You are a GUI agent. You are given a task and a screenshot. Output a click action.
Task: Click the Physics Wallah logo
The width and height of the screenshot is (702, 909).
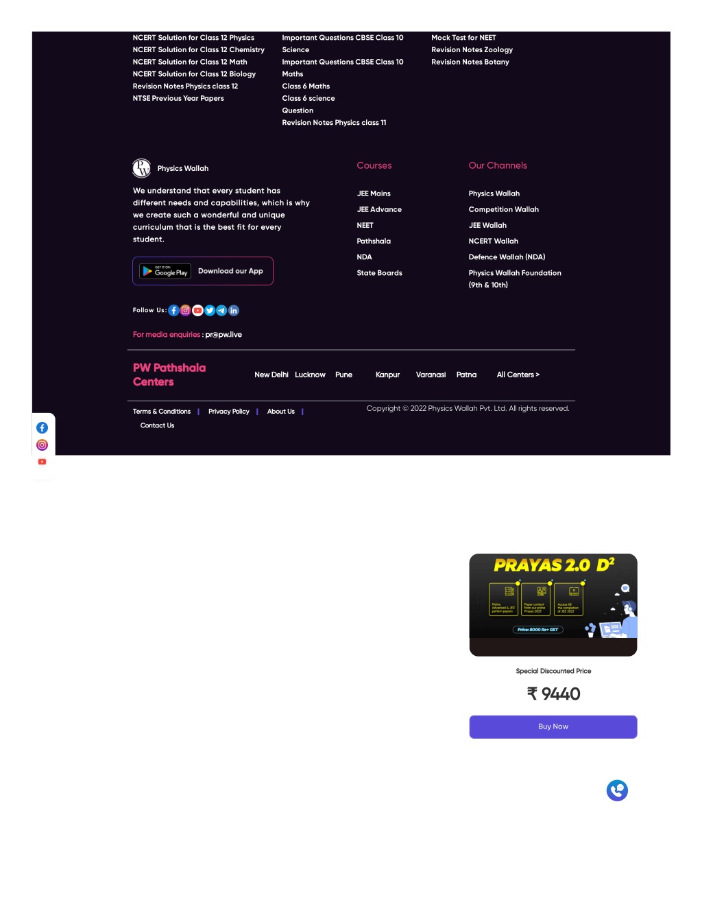coord(141,168)
